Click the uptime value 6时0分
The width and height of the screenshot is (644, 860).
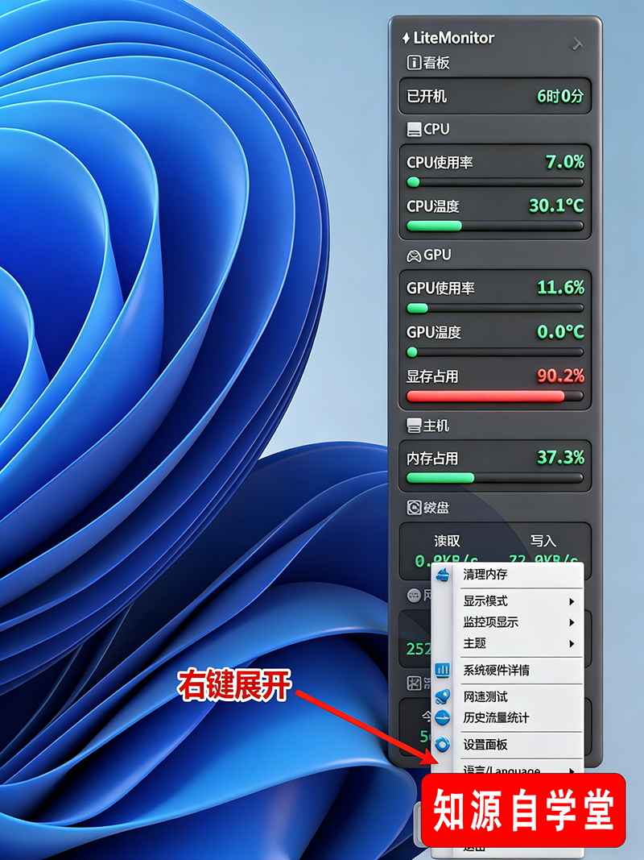click(560, 97)
